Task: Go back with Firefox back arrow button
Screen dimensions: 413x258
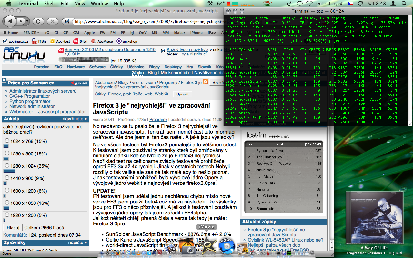Action: click(x=10, y=21)
